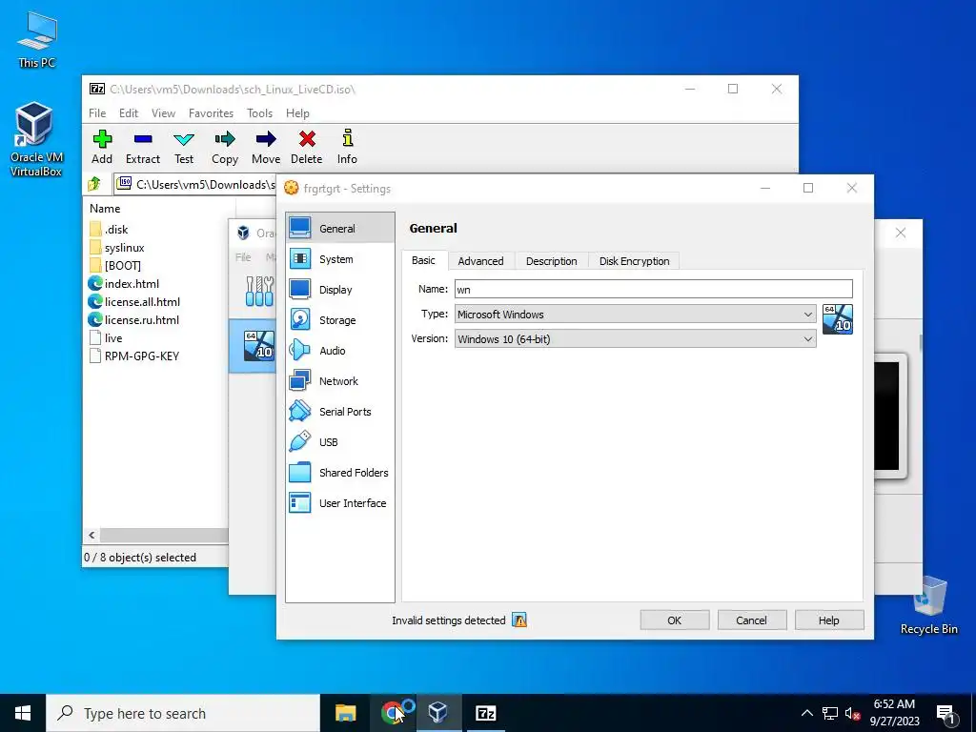Screen dimensions: 976x732
Task: Show hidden system tray icons chevron
Action: (806, 713)
